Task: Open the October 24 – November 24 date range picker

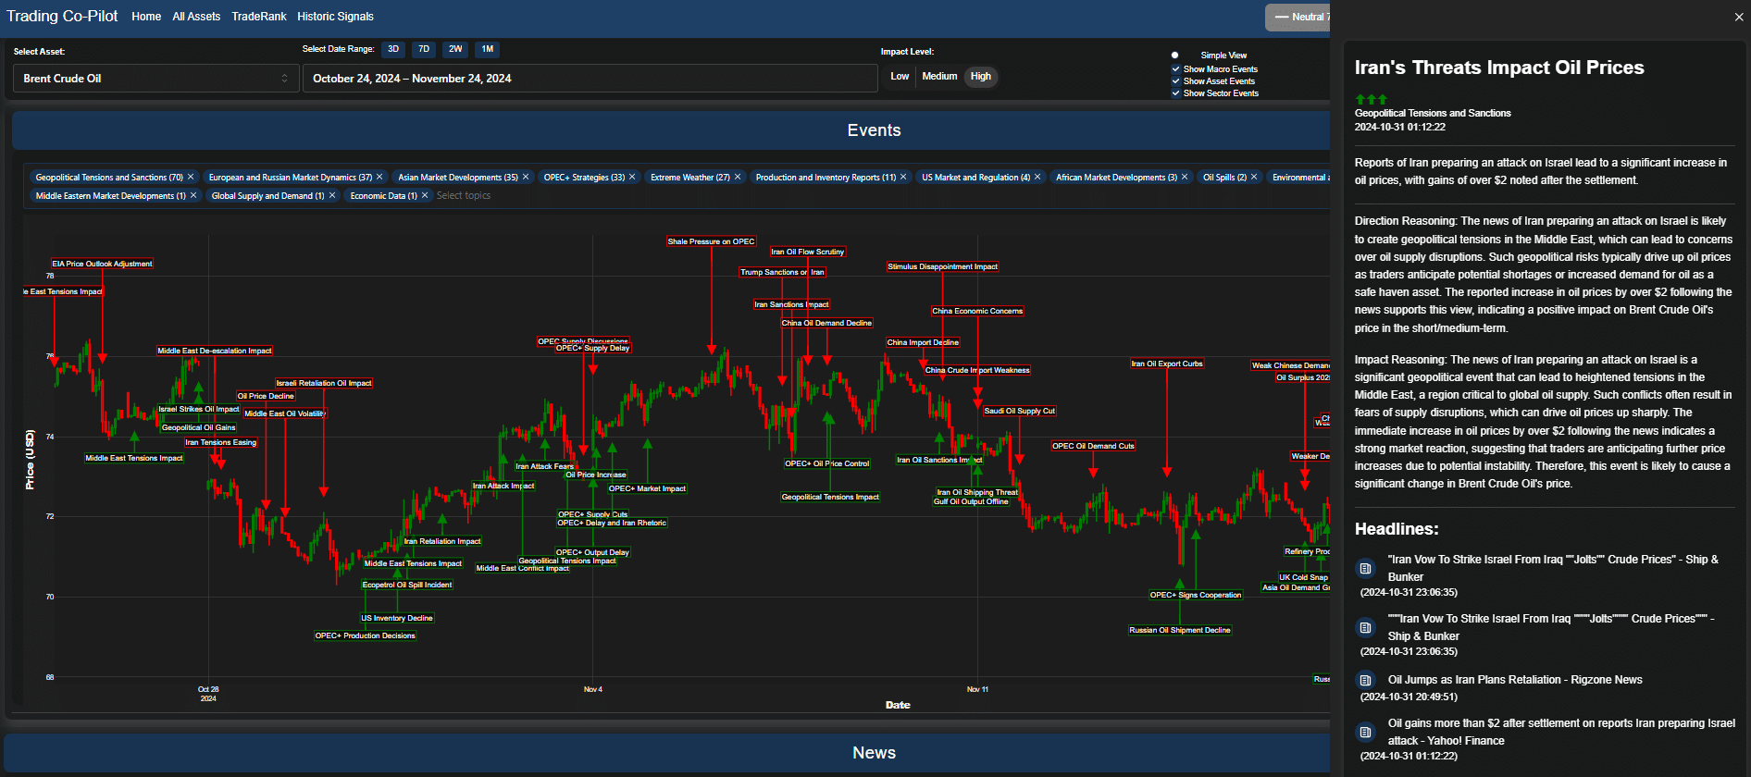Action: 590,79
